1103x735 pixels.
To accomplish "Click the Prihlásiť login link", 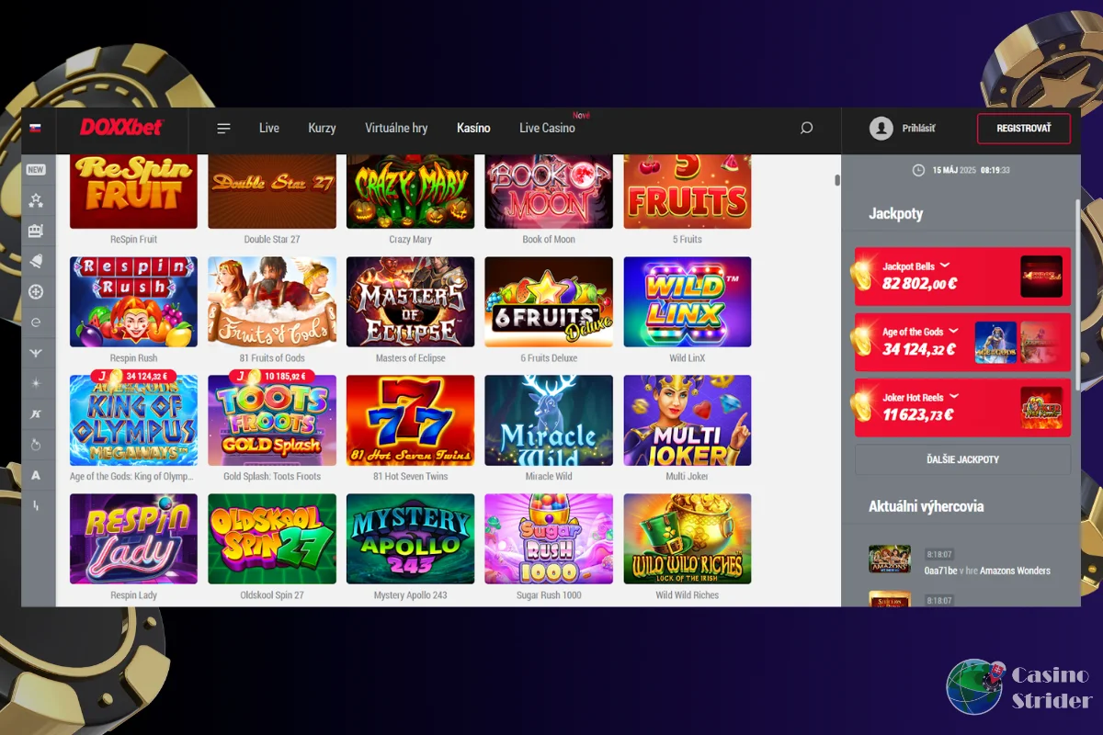I will pos(918,129).
